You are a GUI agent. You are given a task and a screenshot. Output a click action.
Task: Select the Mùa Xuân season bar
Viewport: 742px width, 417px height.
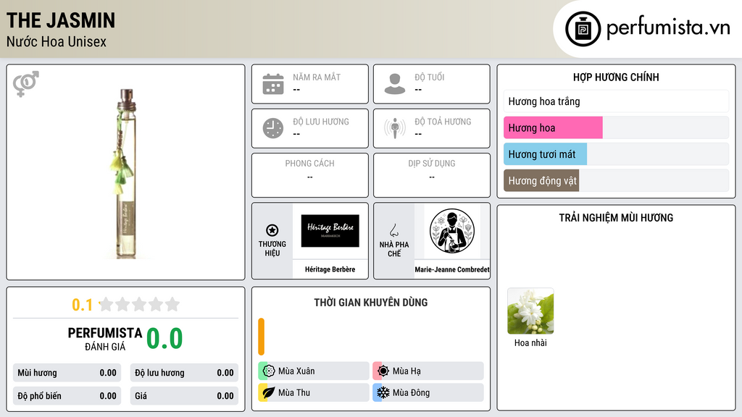314,371
